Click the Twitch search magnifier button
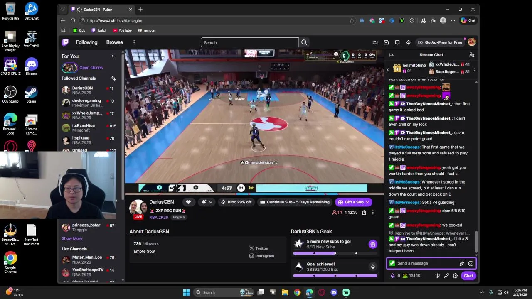The height and width of the screenshot is (299, 532). (x=304, y=42)
